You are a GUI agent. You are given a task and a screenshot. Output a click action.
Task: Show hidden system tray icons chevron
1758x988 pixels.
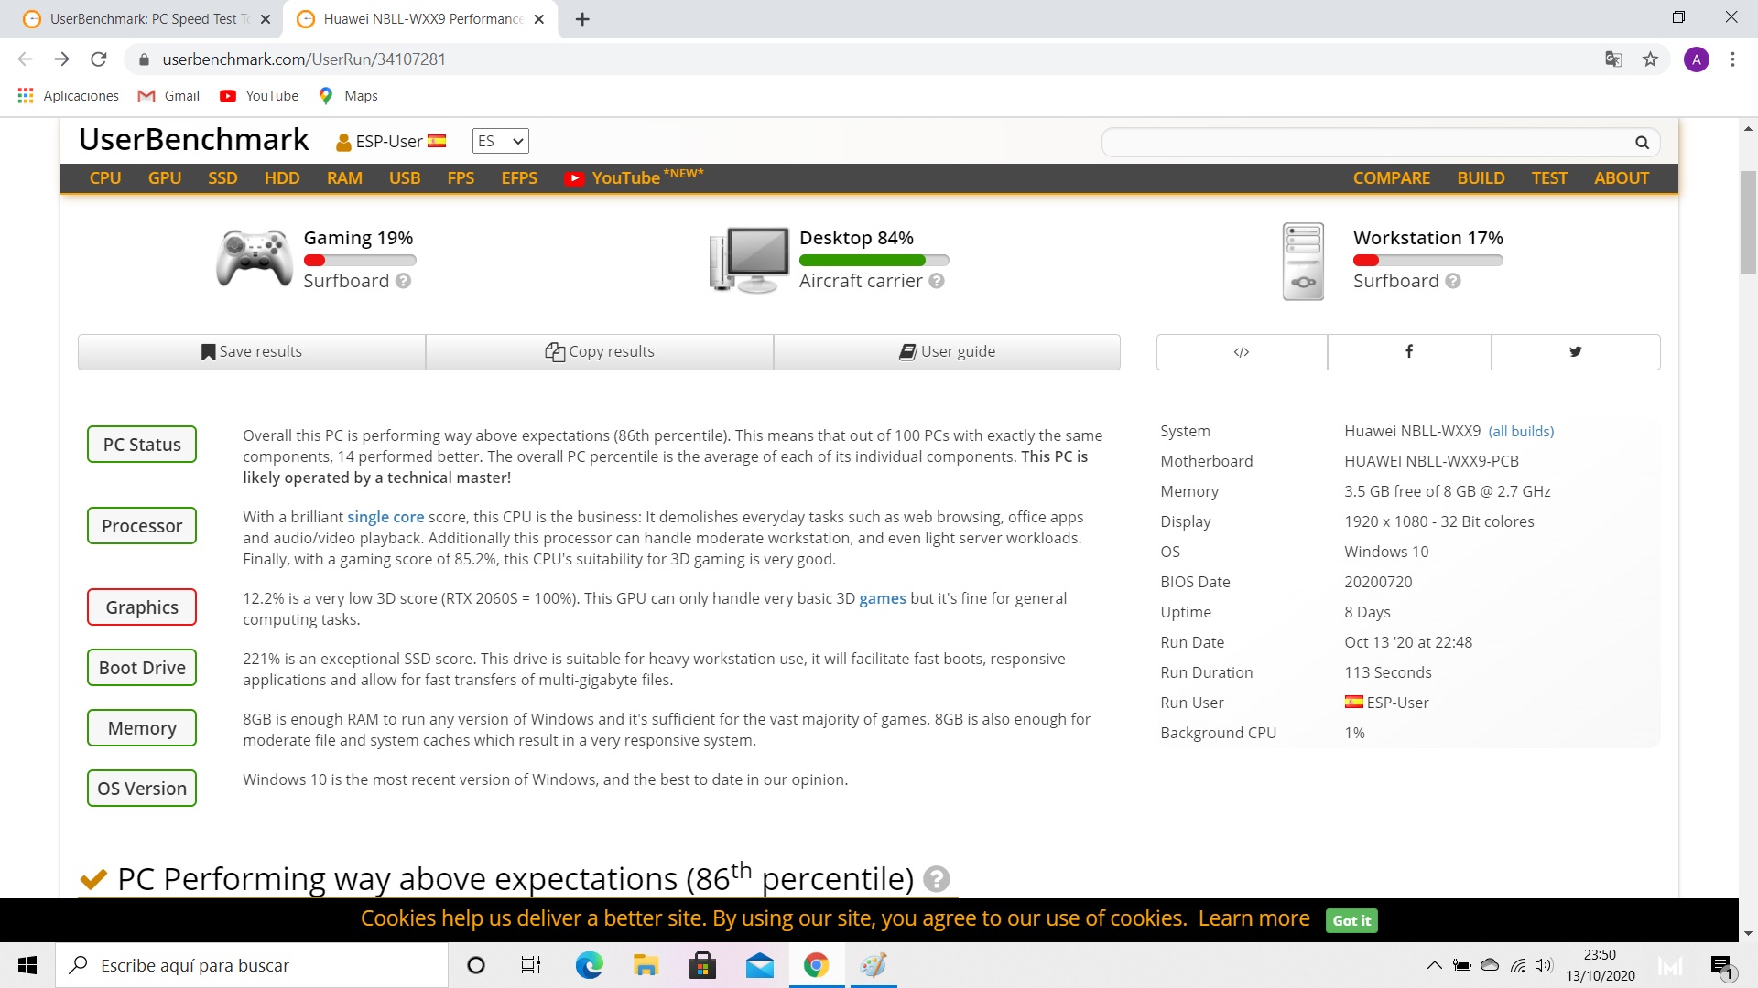1434,965
